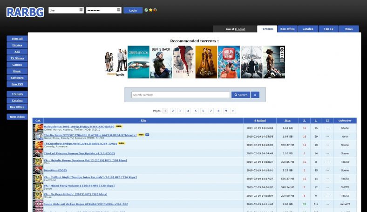Screen dimensions: 367x212
Task: Click category icon for Rainbow Bridge Motel row
Action: pos(38,145)
